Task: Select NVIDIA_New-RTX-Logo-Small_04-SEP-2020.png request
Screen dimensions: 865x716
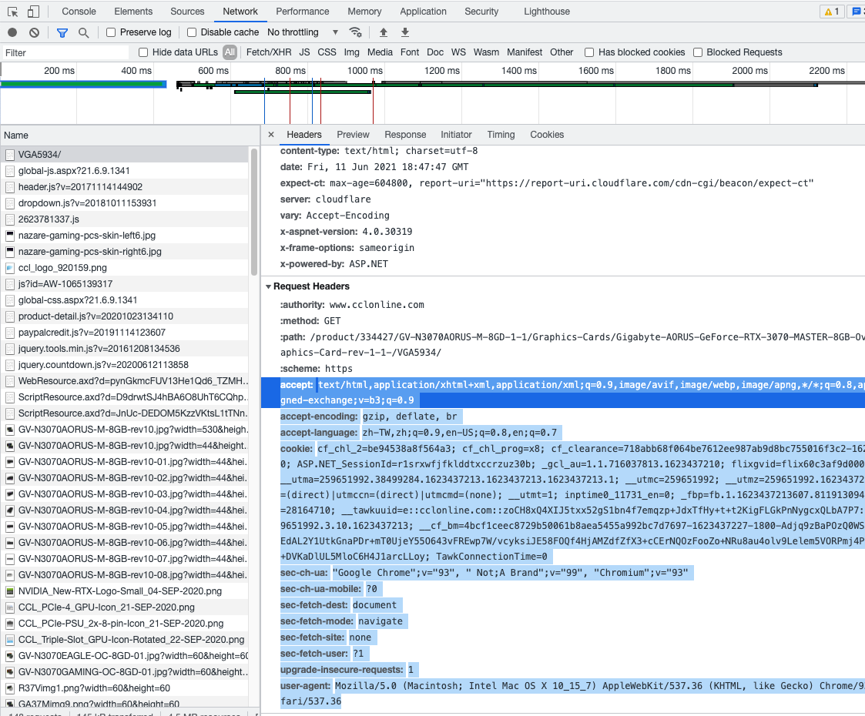Action: pyautogui.click(x=126, y=591)
